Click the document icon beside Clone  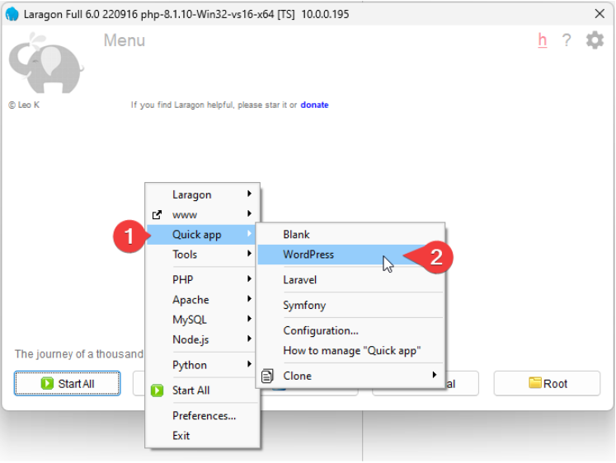(x=267, y=376)
